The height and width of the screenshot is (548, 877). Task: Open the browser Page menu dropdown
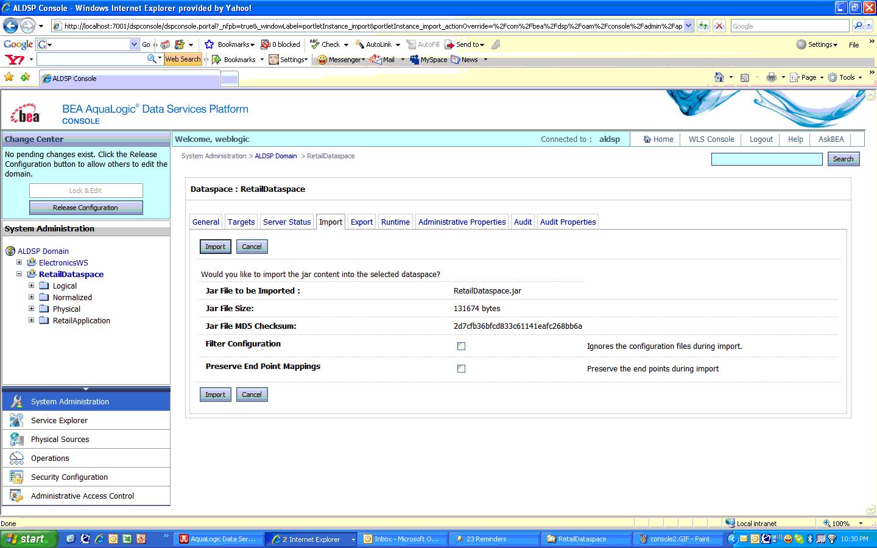(807, 77)
